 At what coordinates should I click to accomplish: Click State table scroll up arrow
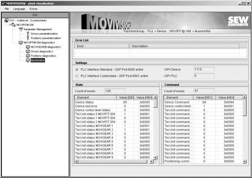(x=156, y=97)
